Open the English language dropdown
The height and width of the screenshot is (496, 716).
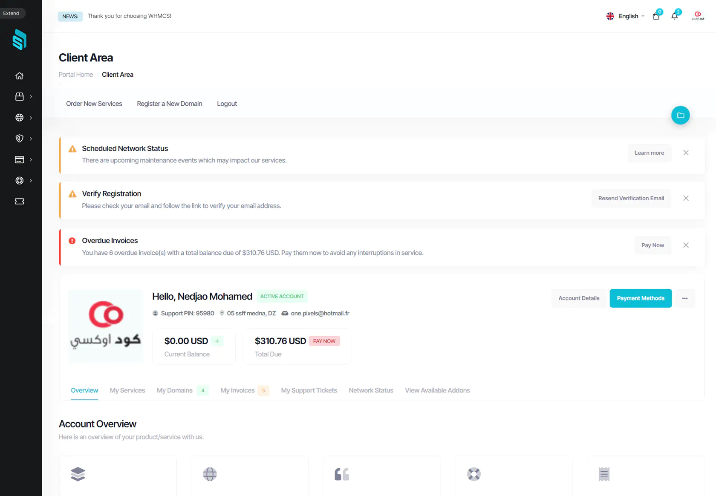pyautogui.click(x=626, y=16)
